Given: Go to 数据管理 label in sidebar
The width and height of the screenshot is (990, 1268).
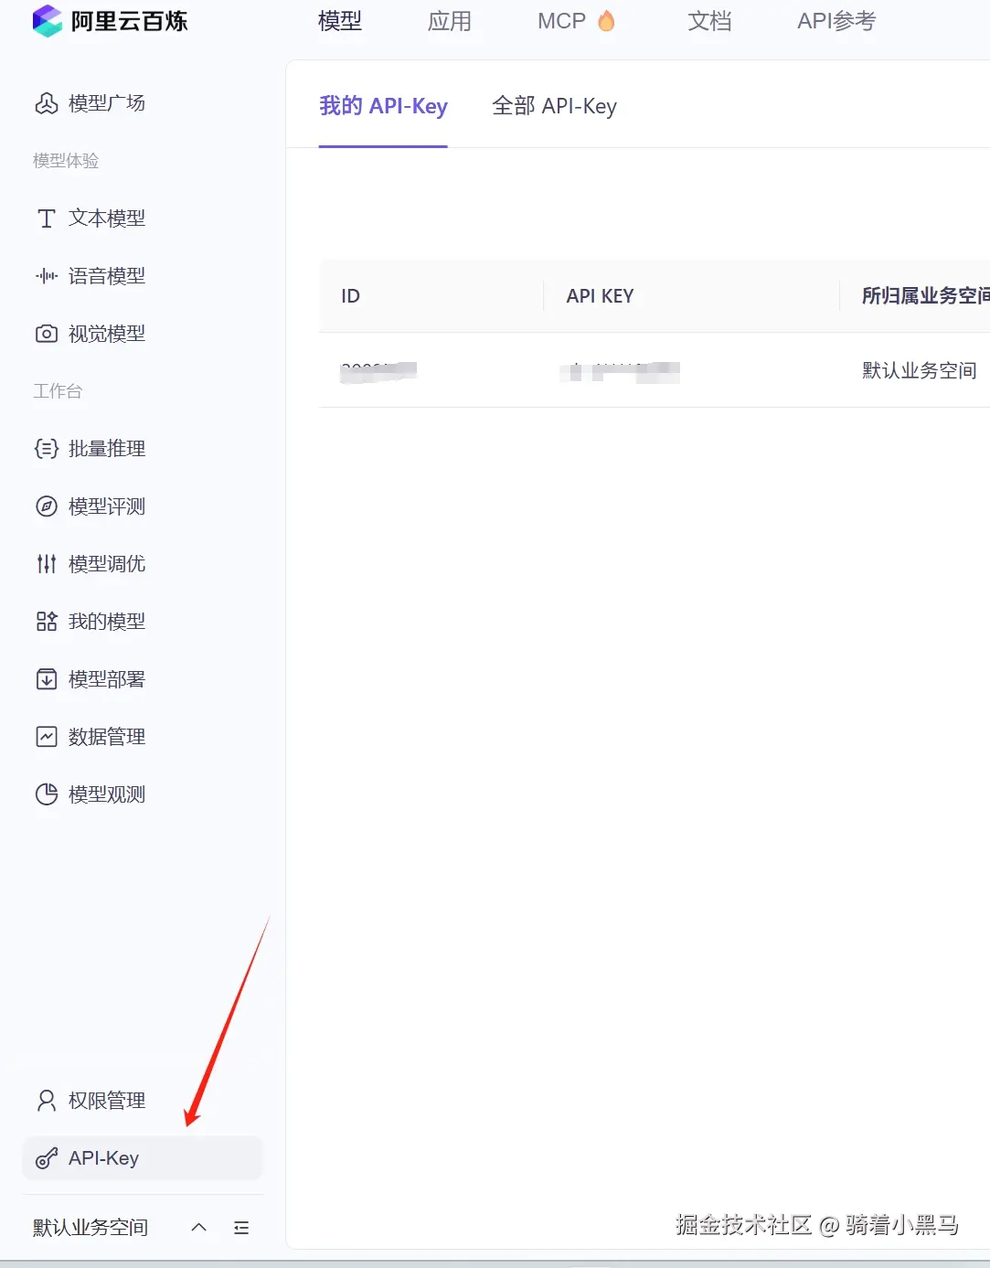Looking at the screenshot, I should 107,737.
